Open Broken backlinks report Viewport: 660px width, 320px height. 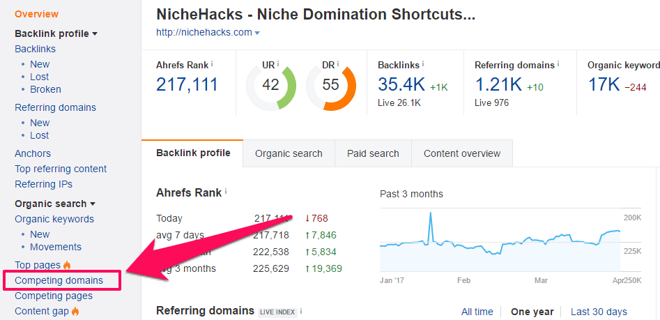(45, 89)
